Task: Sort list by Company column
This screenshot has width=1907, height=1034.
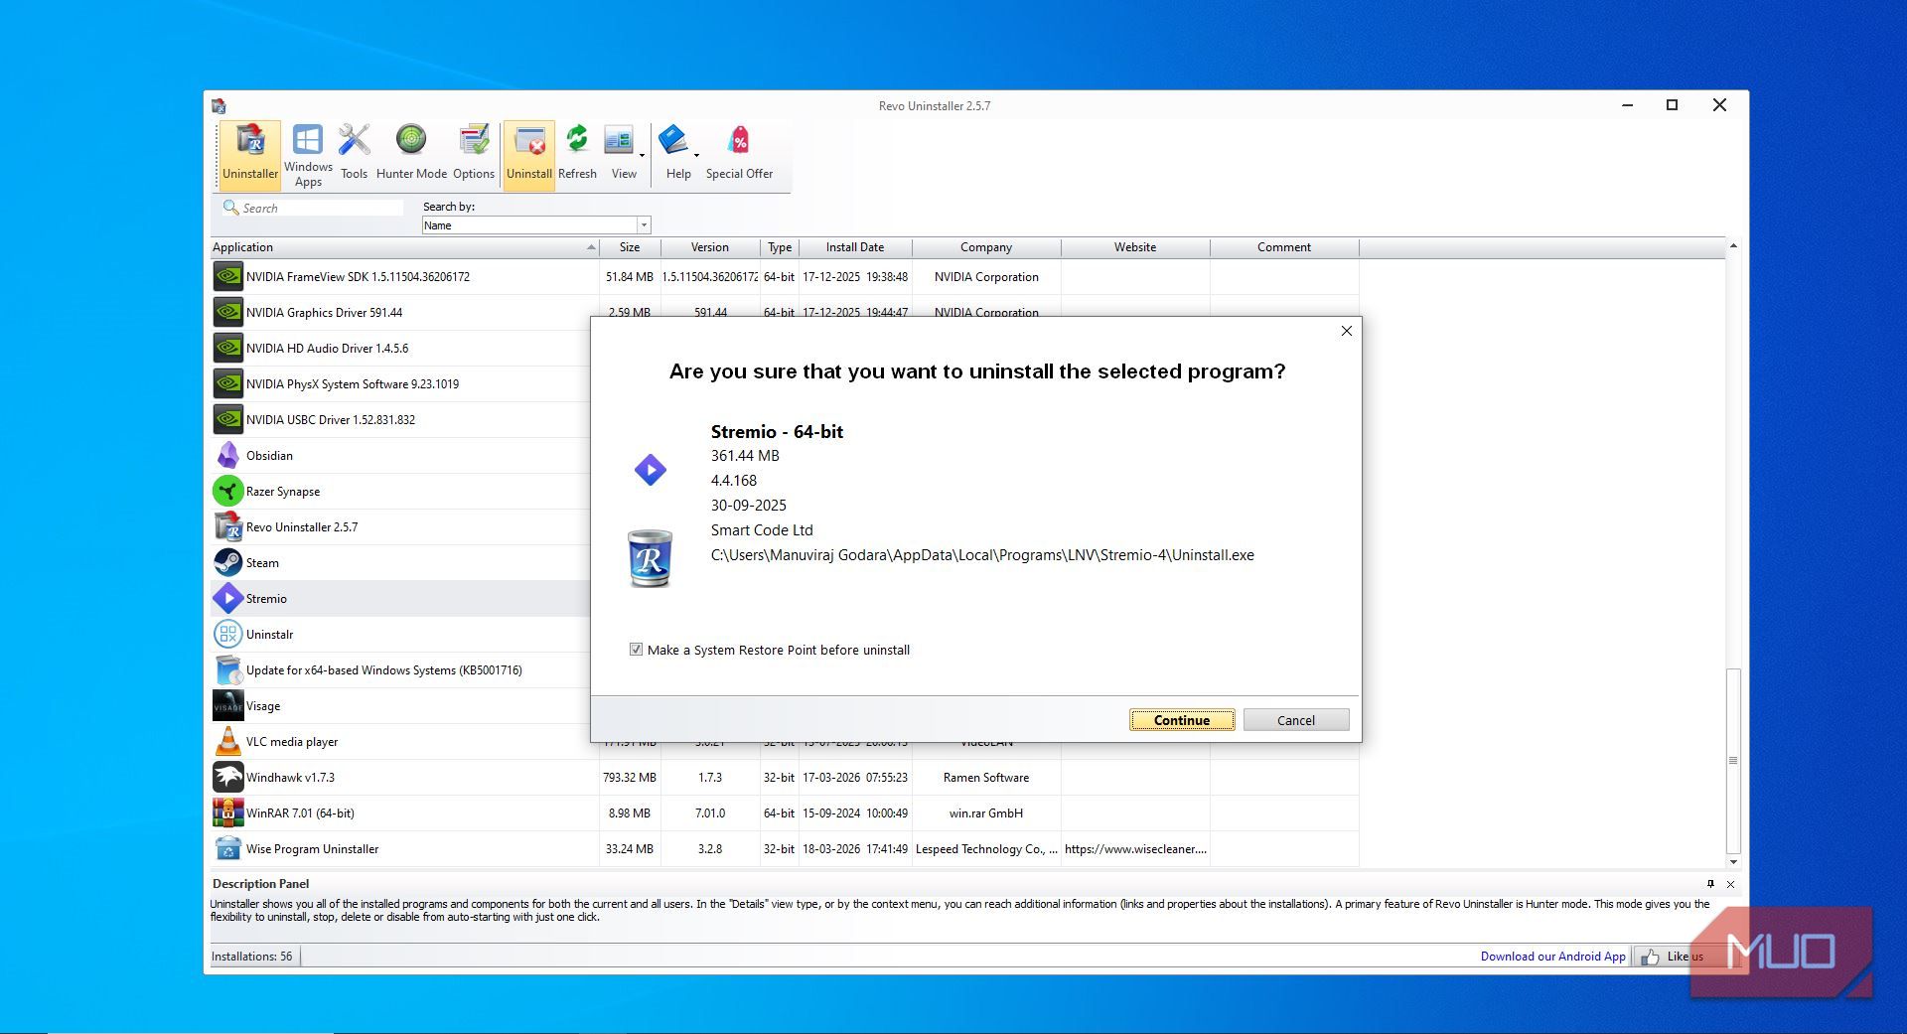Action: [986, 247]
